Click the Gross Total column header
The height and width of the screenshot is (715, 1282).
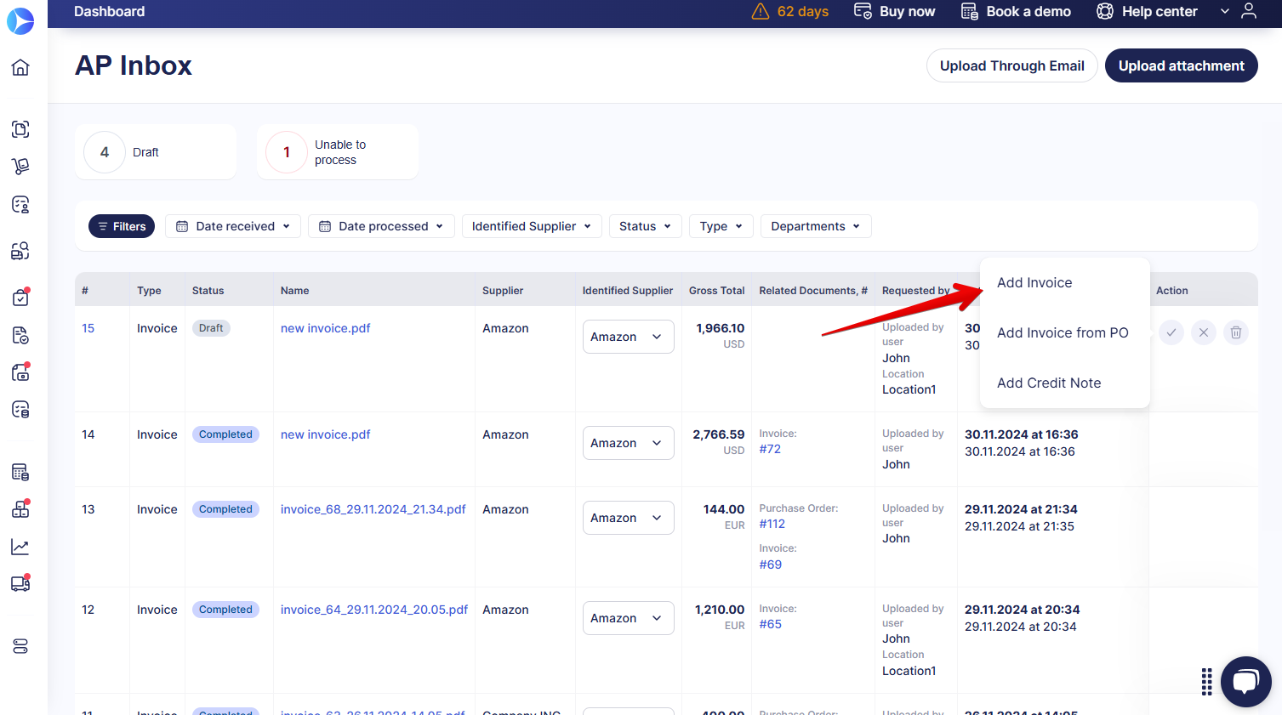(x=717, y=291)
